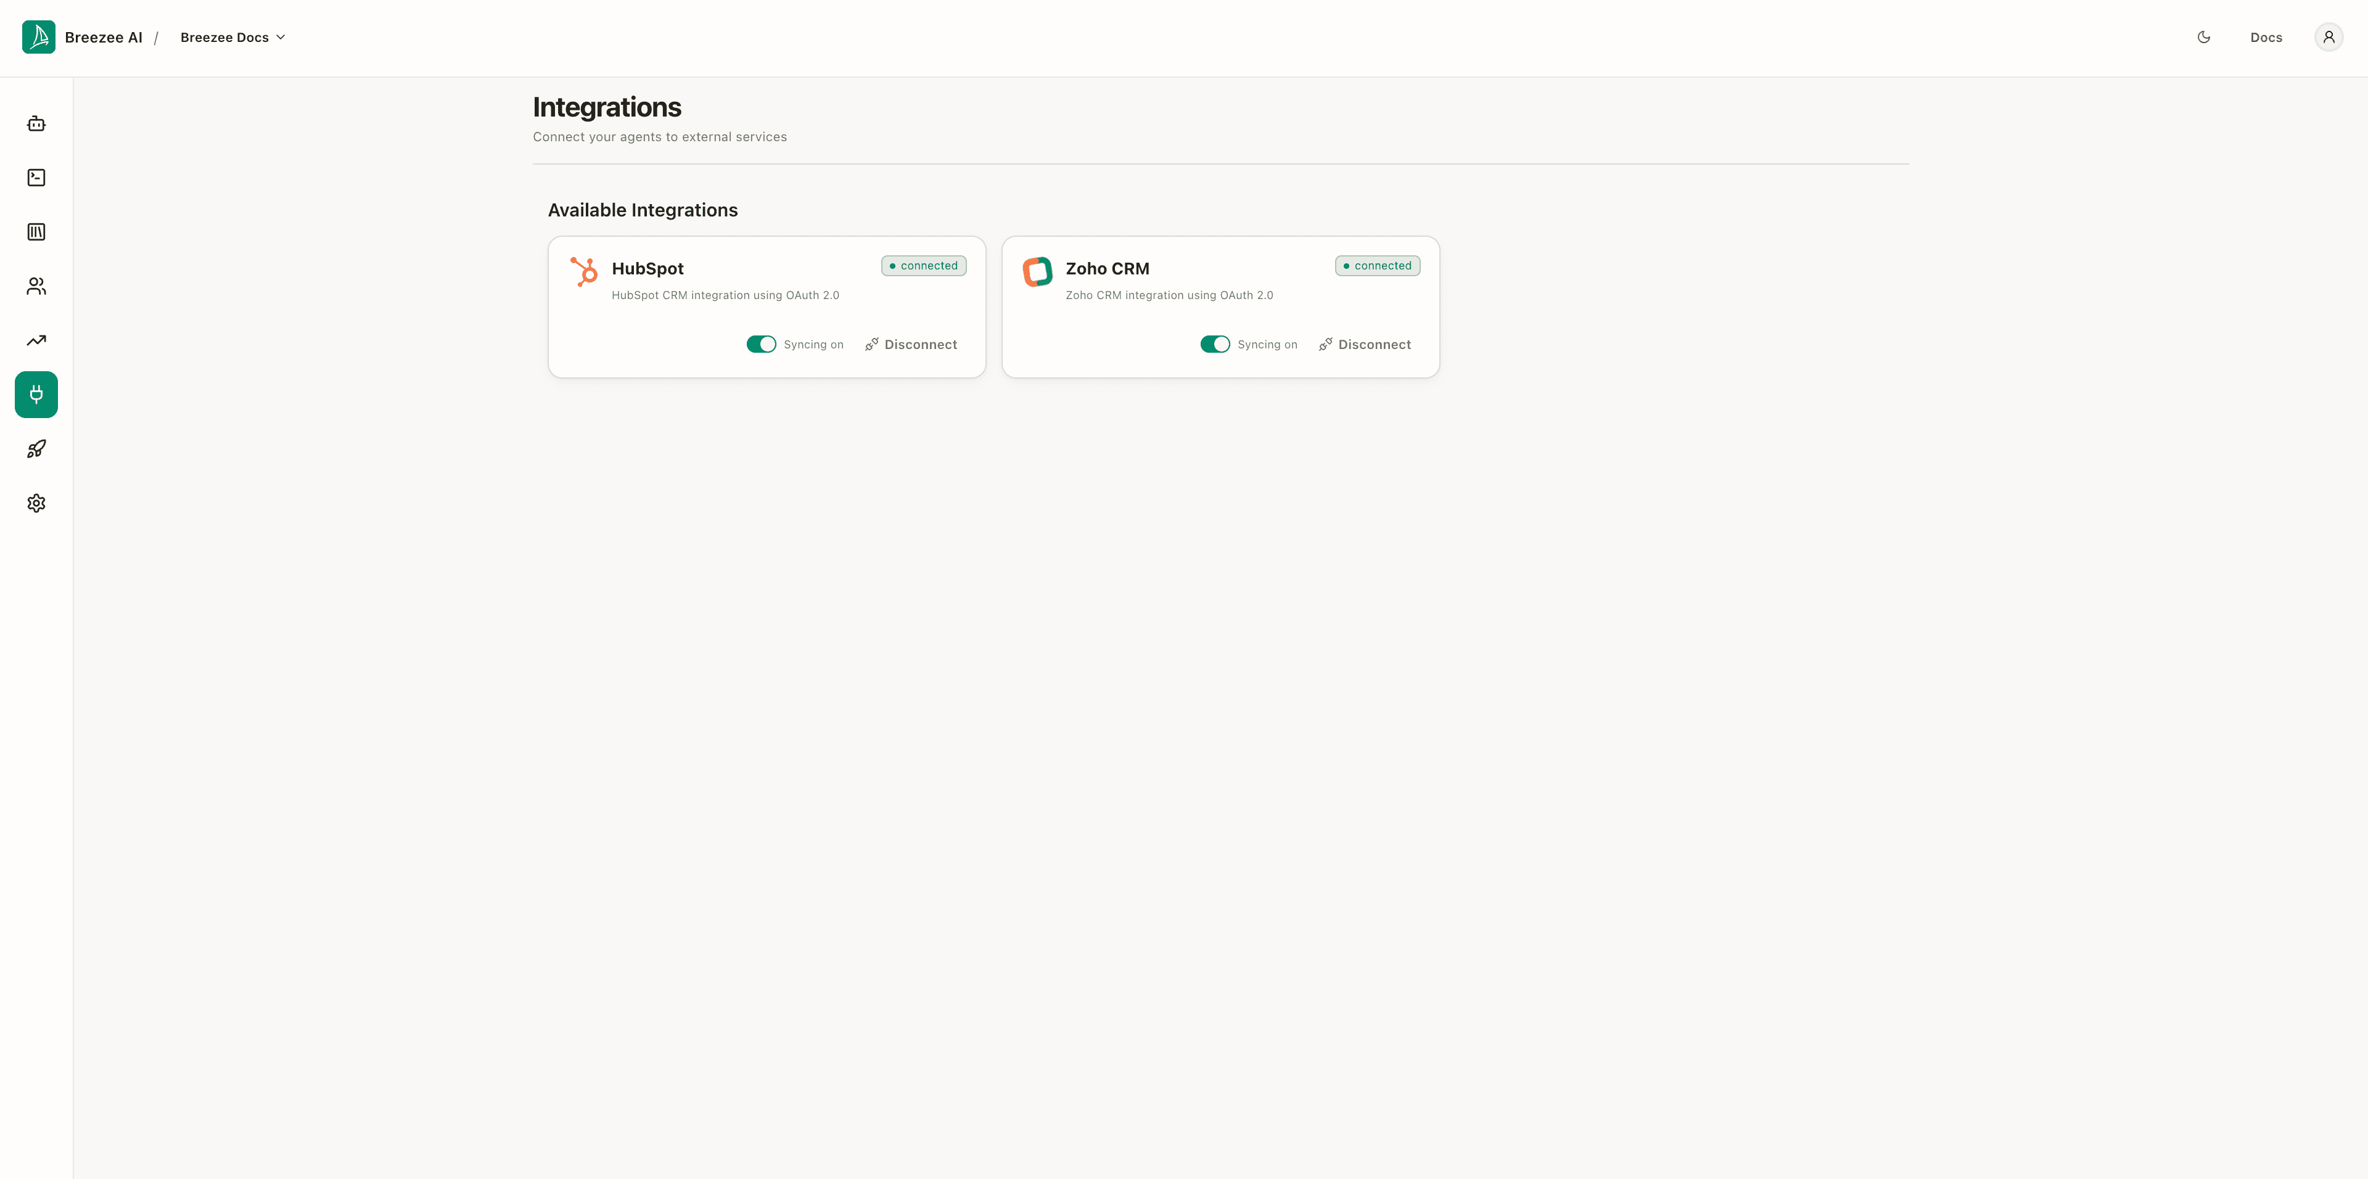Click Zoho CRM's connected status badge
The height and width of the screenshot is (1179, 2368).
[x=1378, y=266]
